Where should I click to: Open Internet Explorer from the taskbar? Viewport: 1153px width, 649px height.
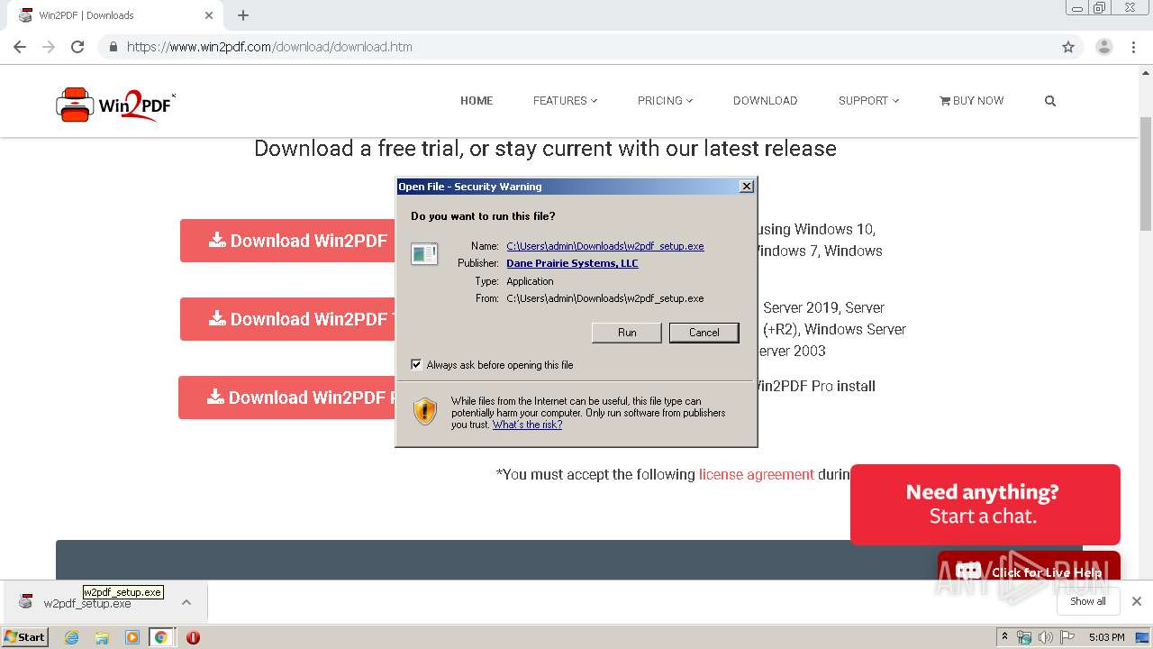(72, 637)
